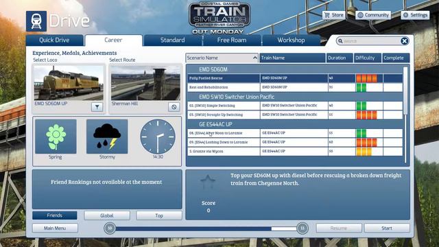Show Friends rankings
This screenshot has height=247, width=439.
55,215
